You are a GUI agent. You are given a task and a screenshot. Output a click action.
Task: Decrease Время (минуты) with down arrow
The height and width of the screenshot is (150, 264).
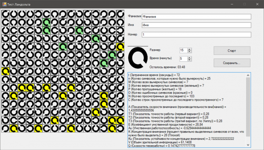tap(190, 60)
